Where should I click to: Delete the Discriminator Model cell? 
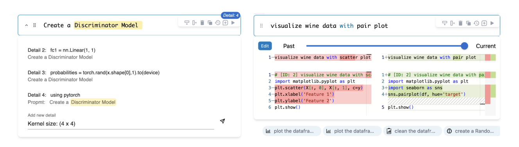(202, 23)
